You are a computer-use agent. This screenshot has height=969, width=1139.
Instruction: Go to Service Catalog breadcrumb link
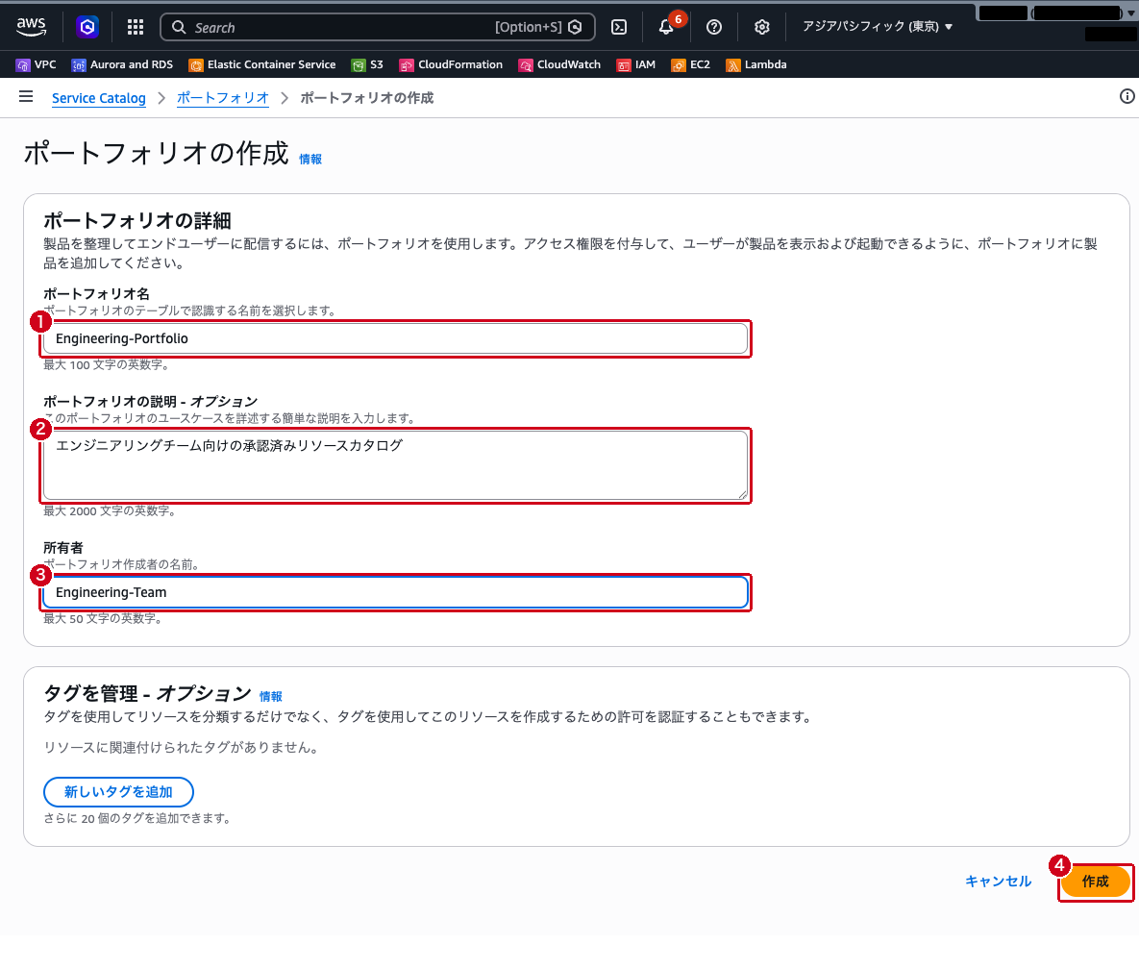99,98
